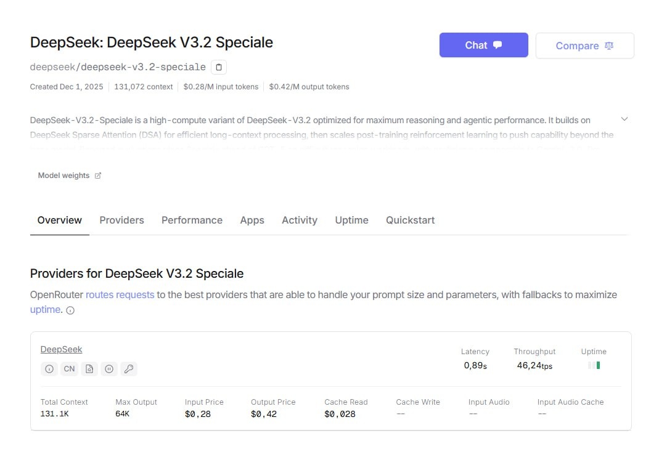Click the Compare button
The width and height of the screenshot is (659, 457).
pos(584,46)
